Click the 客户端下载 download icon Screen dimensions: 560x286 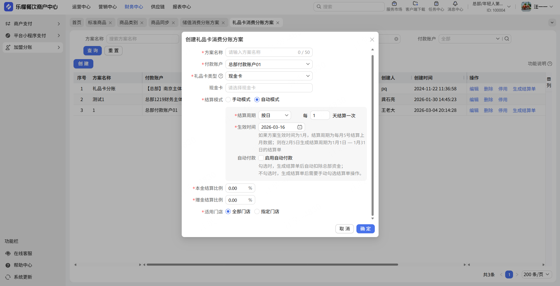tap(415, 4)
